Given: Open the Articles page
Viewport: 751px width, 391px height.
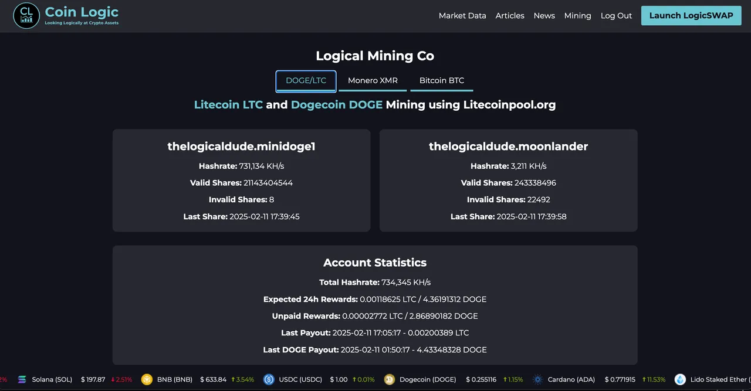Looking at the screenshot, I should pos(510,16).
